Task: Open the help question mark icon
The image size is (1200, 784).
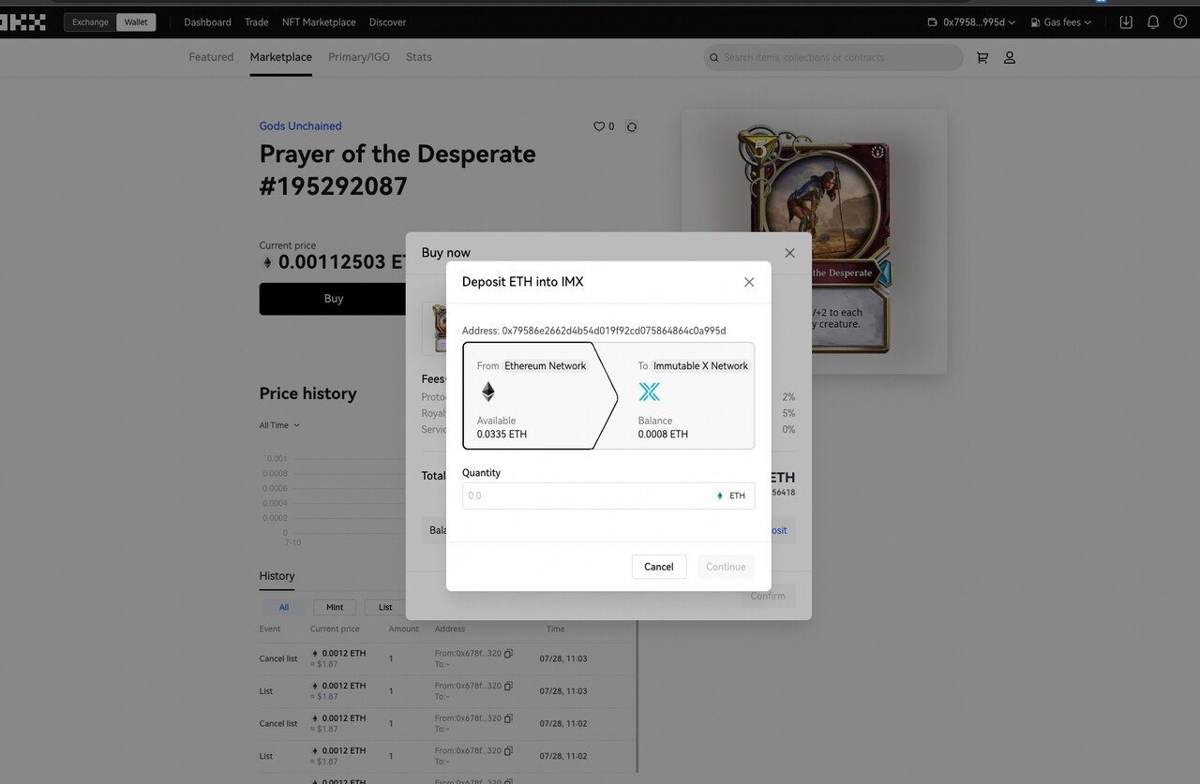Action: pyautogui.click(x=1180, y=22)
